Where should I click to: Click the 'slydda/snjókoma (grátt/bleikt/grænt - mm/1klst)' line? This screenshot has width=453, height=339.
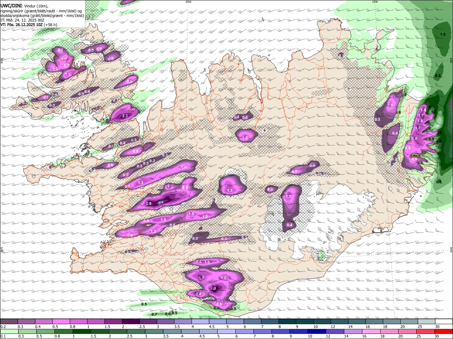coord(42,16)
